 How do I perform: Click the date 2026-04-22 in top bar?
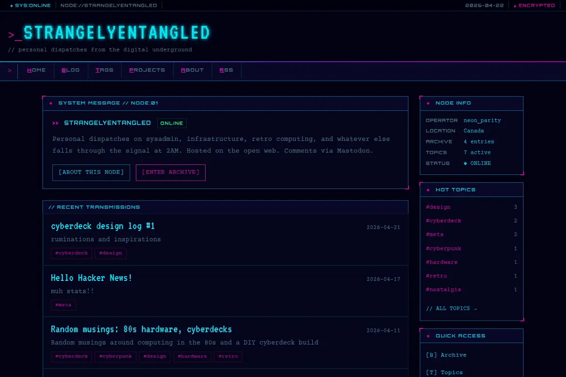pyautogui.click(x=484, y=6)
